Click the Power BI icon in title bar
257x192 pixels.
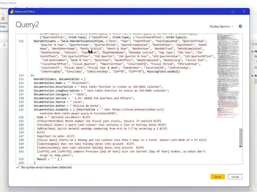(12, 12)
